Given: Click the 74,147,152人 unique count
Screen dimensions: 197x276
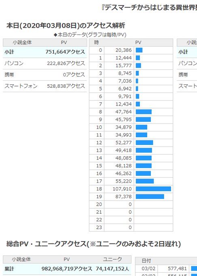Looking at the screenshot, I should [x=112, y=269].
